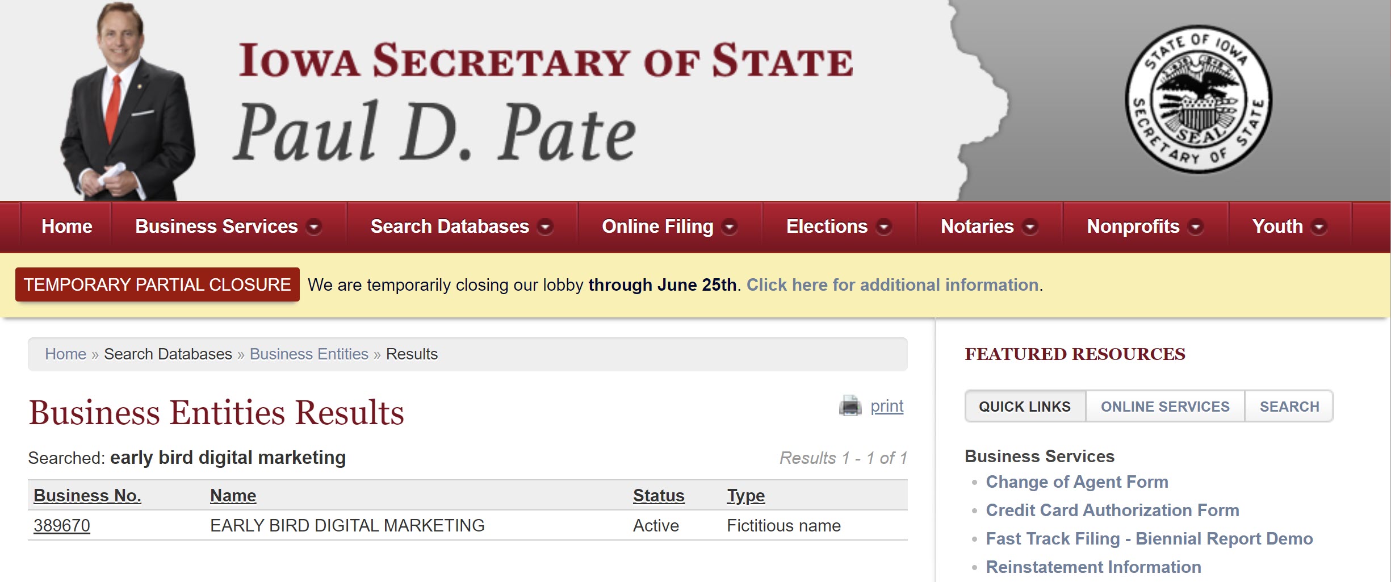Screen dimensions: 1391x582
Task: Expand the Search Databases dropdown arrow
Action: [x=545, y=227]
